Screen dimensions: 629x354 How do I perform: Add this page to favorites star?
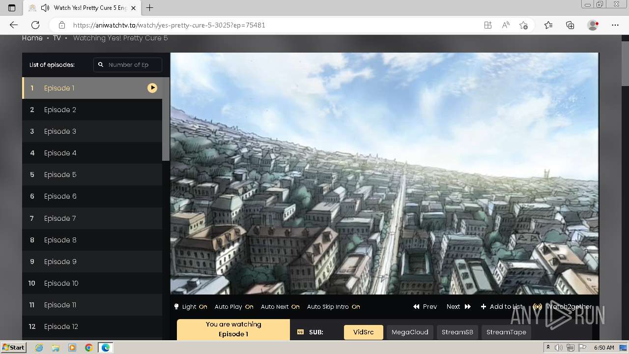[523, 25]
